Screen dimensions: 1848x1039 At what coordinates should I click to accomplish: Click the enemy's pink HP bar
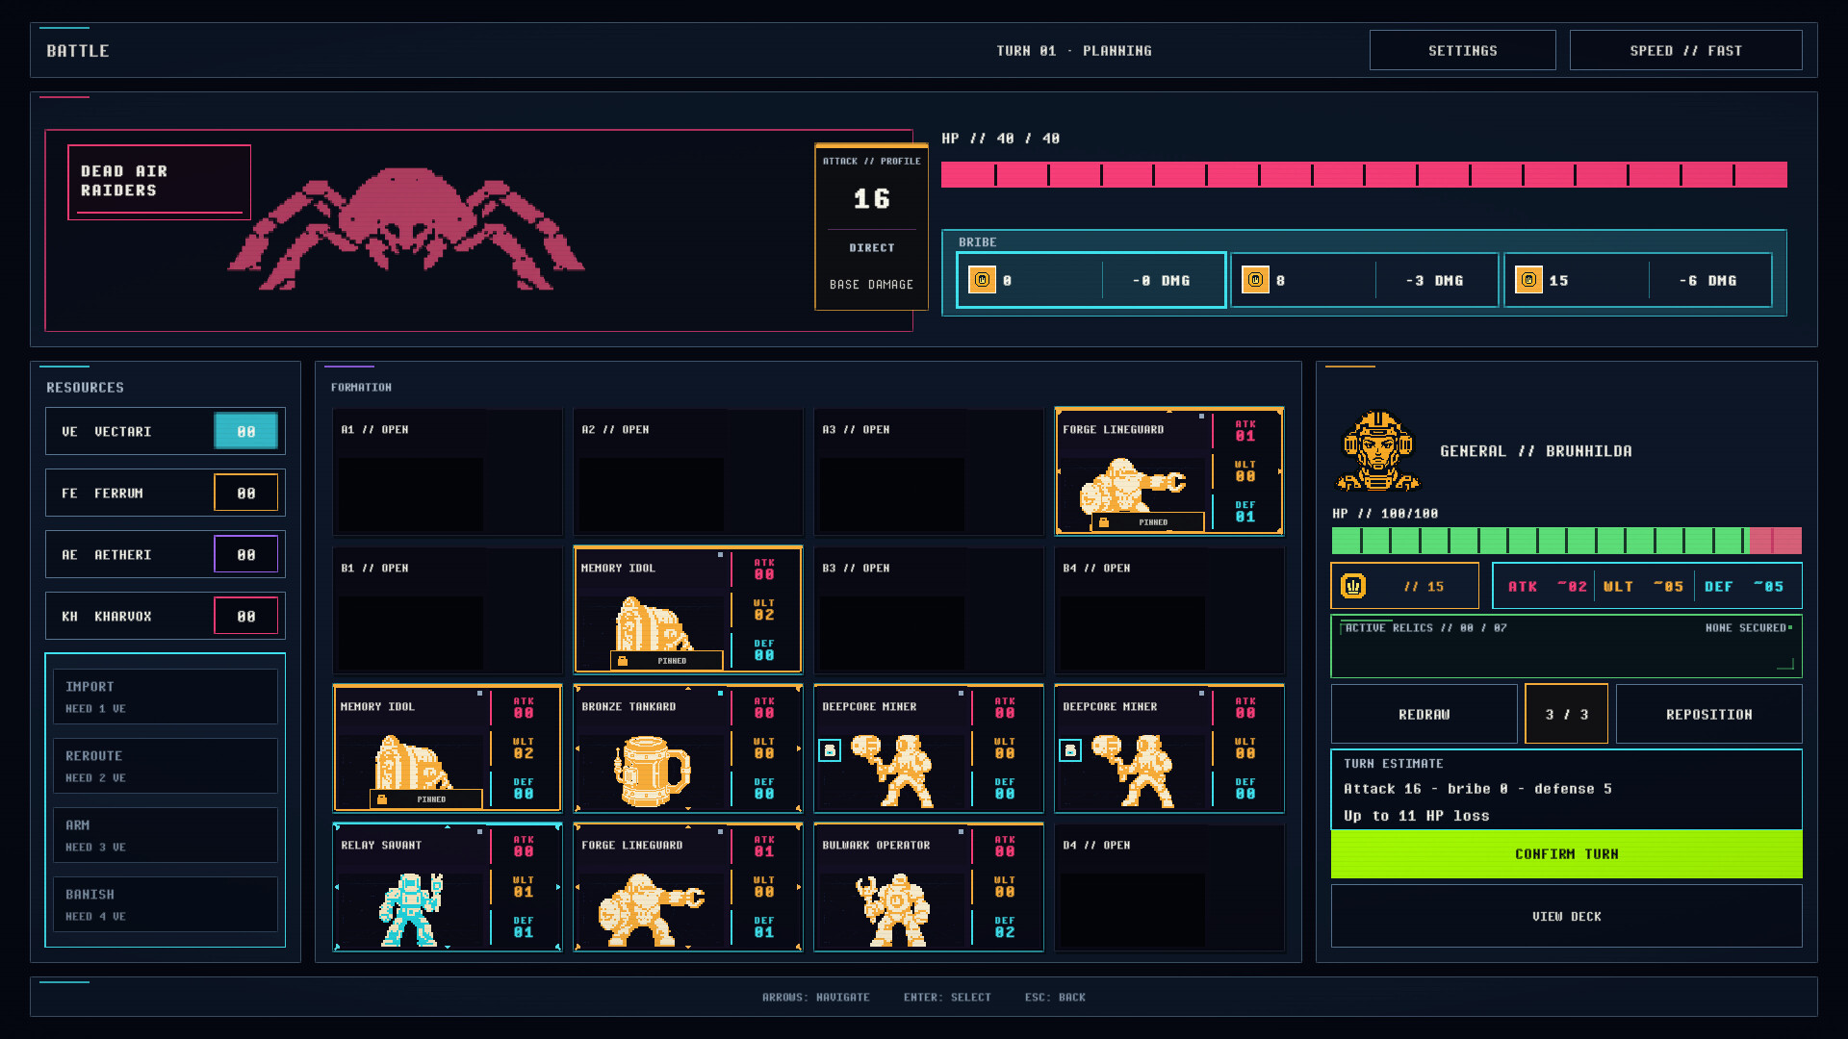pos(1364,174)
